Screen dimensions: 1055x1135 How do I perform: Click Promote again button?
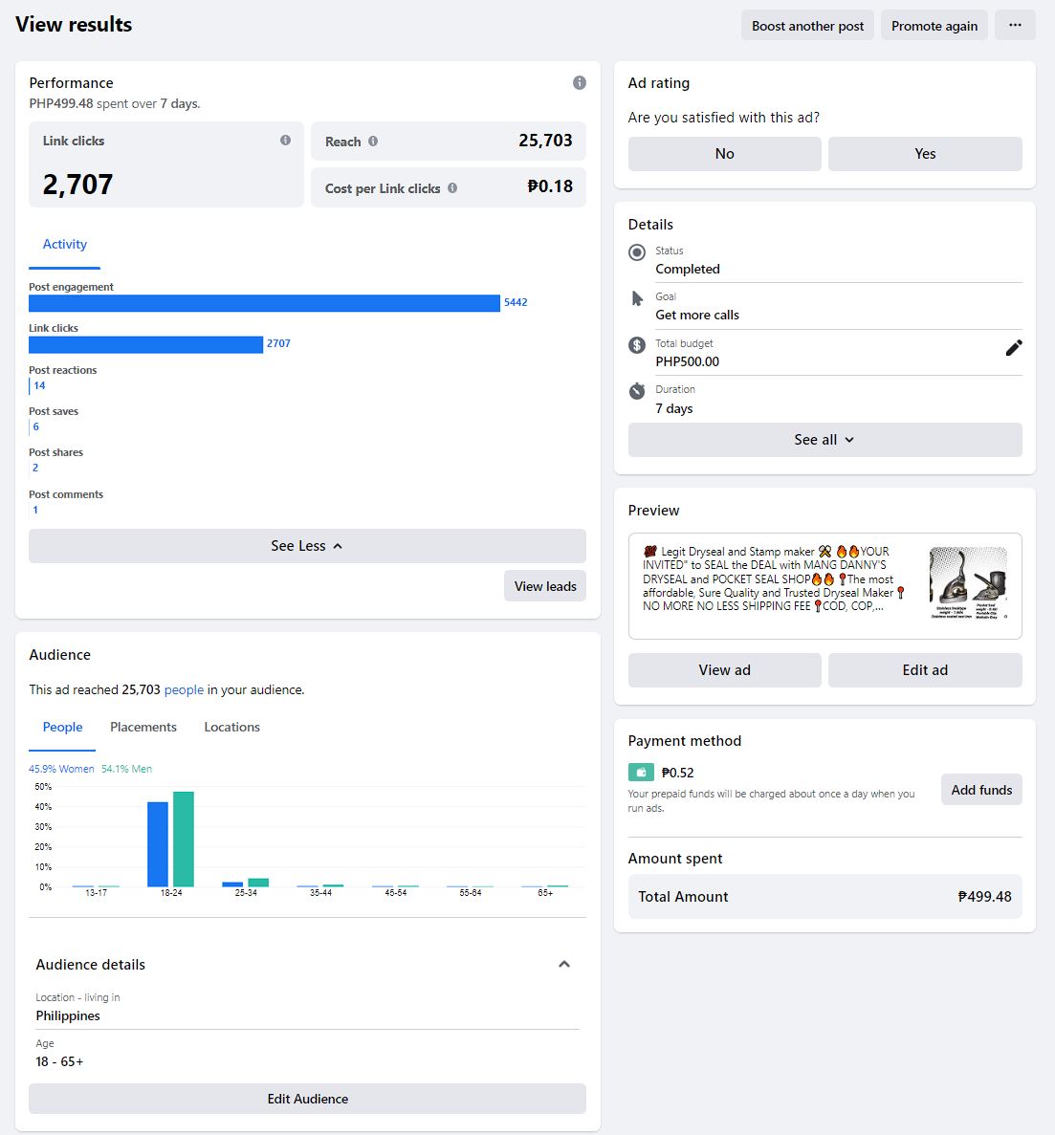point(934,25)
